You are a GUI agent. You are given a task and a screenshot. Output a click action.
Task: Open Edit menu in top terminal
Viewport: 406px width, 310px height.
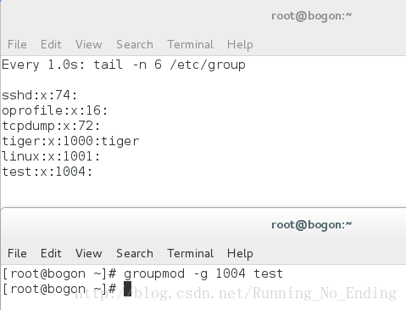[51, 44]
